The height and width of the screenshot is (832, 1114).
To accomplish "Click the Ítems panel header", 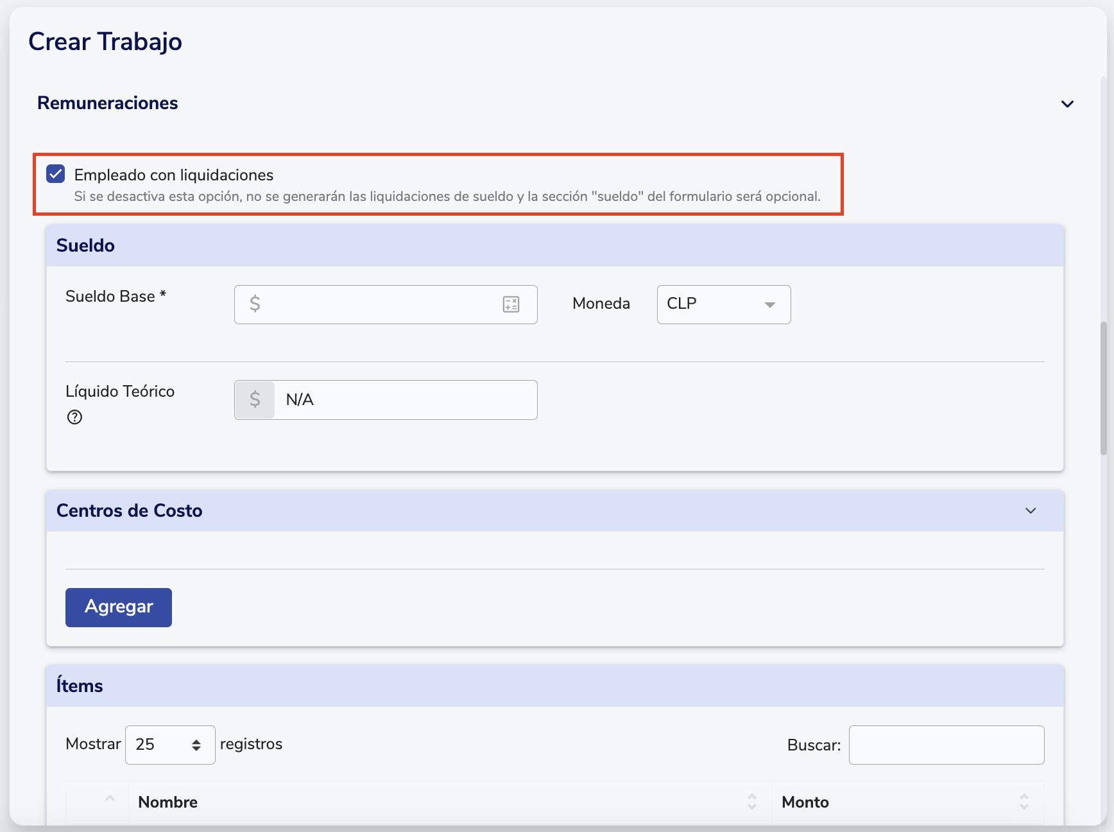I will pyautogui.click(x=554, y=686).
